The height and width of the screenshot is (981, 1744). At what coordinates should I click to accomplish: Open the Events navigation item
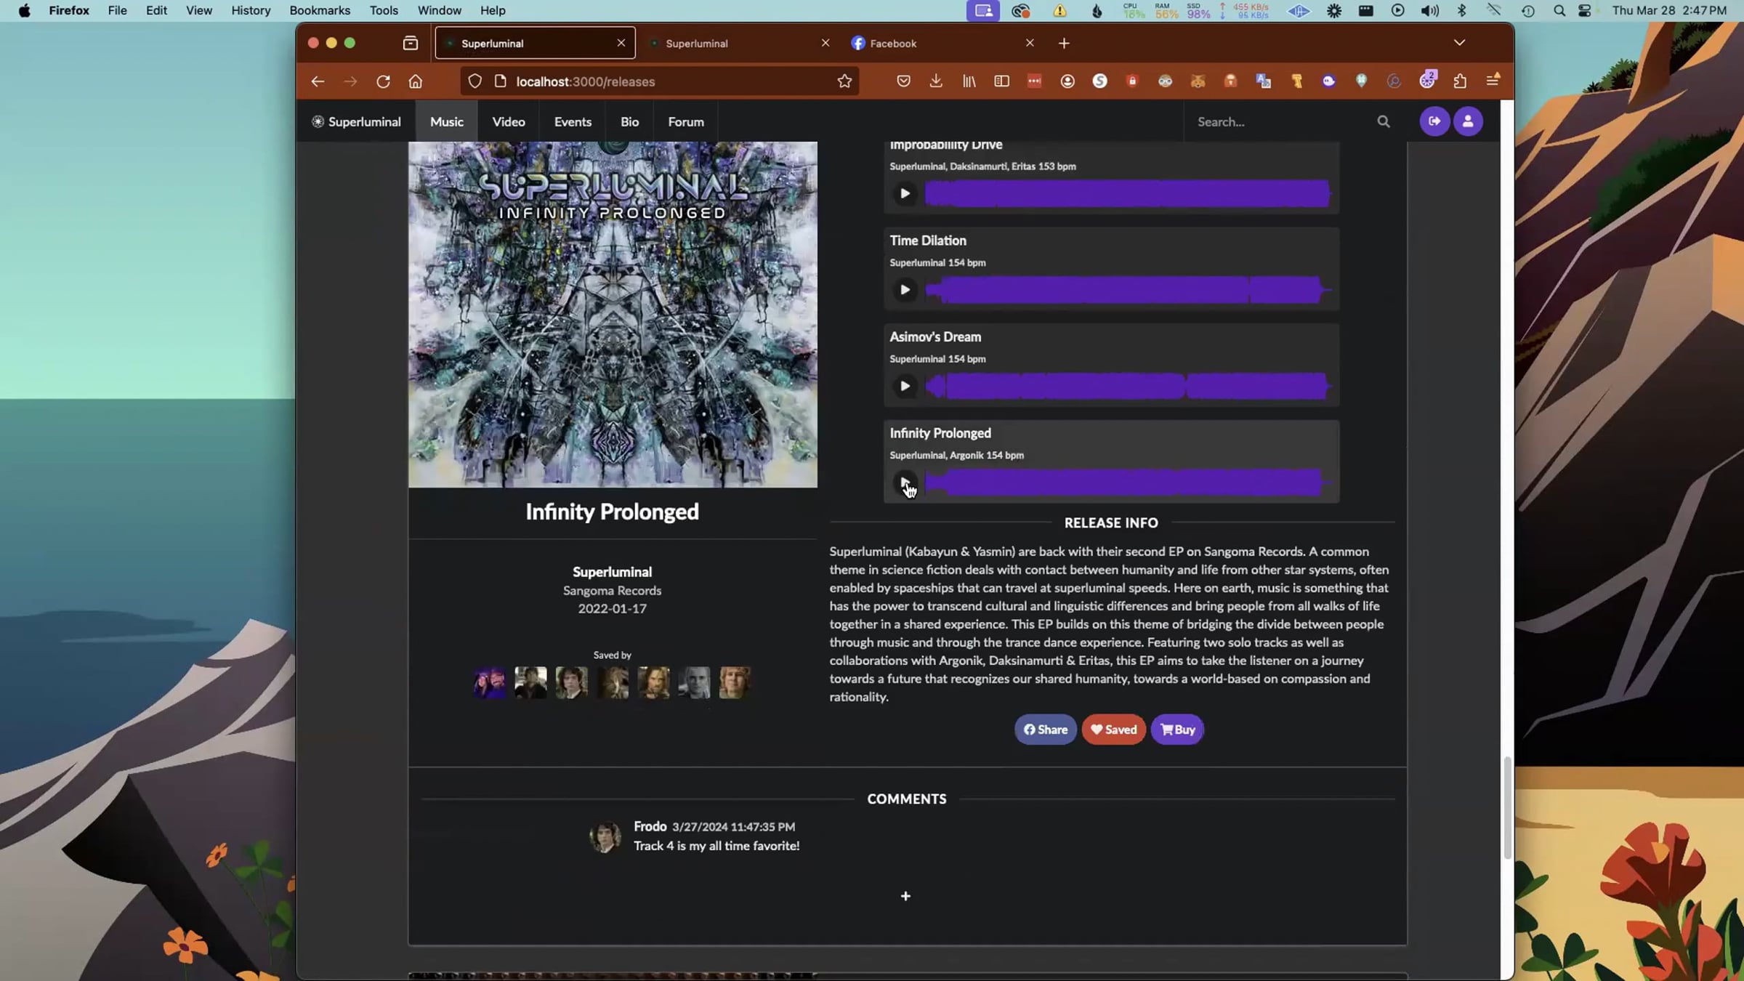(x=573, y=122)
